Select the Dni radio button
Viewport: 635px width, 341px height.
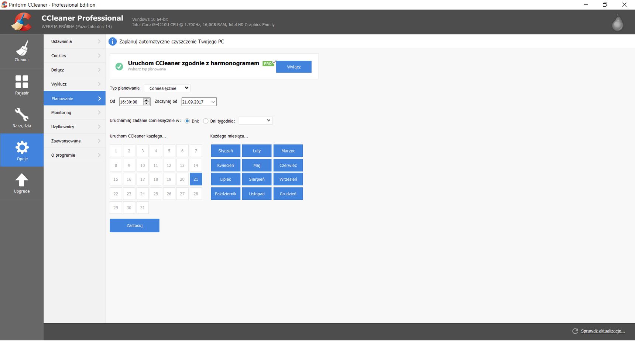[x=187, y=121]
